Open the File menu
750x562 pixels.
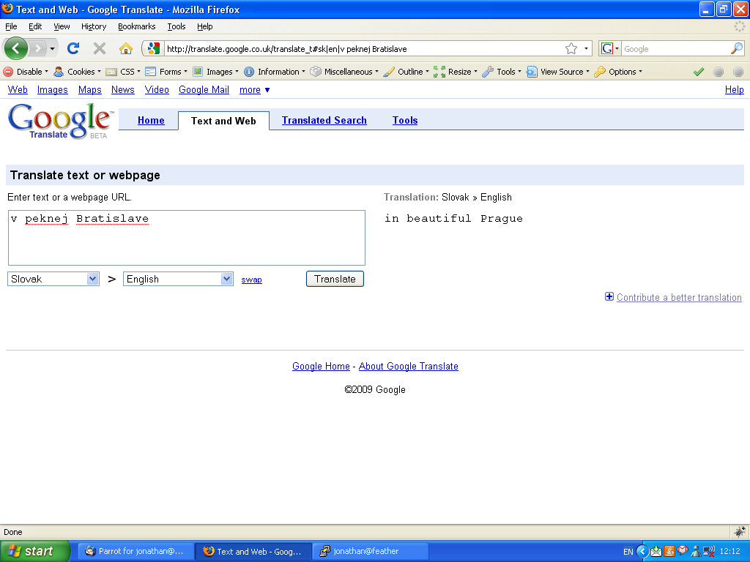click(11, 26)
